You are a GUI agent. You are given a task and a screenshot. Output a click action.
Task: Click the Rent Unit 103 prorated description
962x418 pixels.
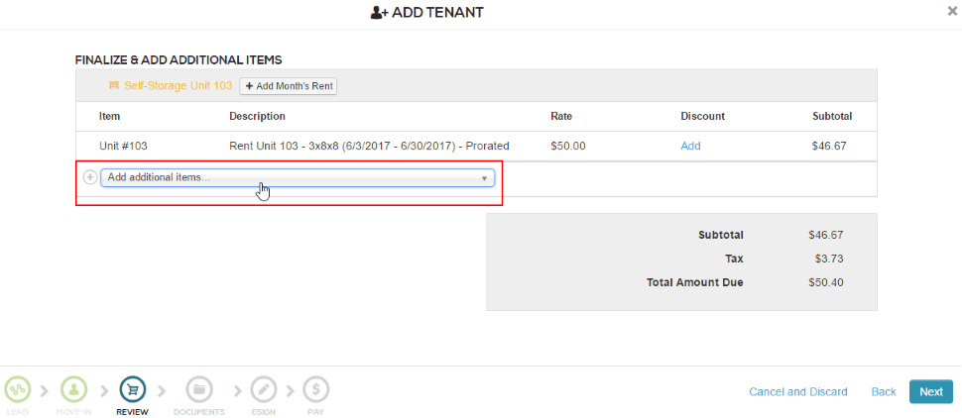369,146
